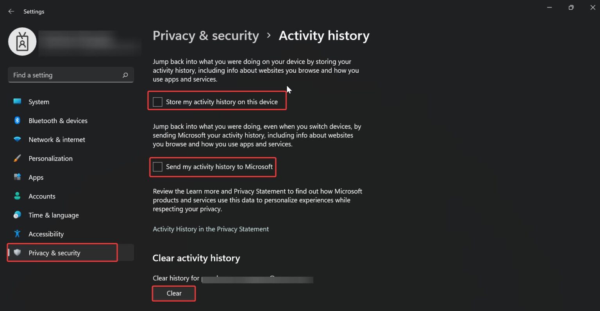This screenshot has width=600, height=311.
Task: Open Personalization via its brush icon
Action: 17,158
